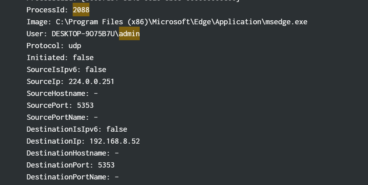This screenshot has height=185, width=368.
Task: Click the DestinationIsIpv6: false line
Action: tap(77, 129)
